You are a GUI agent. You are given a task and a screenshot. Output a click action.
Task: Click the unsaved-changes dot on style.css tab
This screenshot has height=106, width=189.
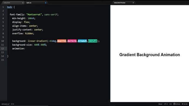45,3
